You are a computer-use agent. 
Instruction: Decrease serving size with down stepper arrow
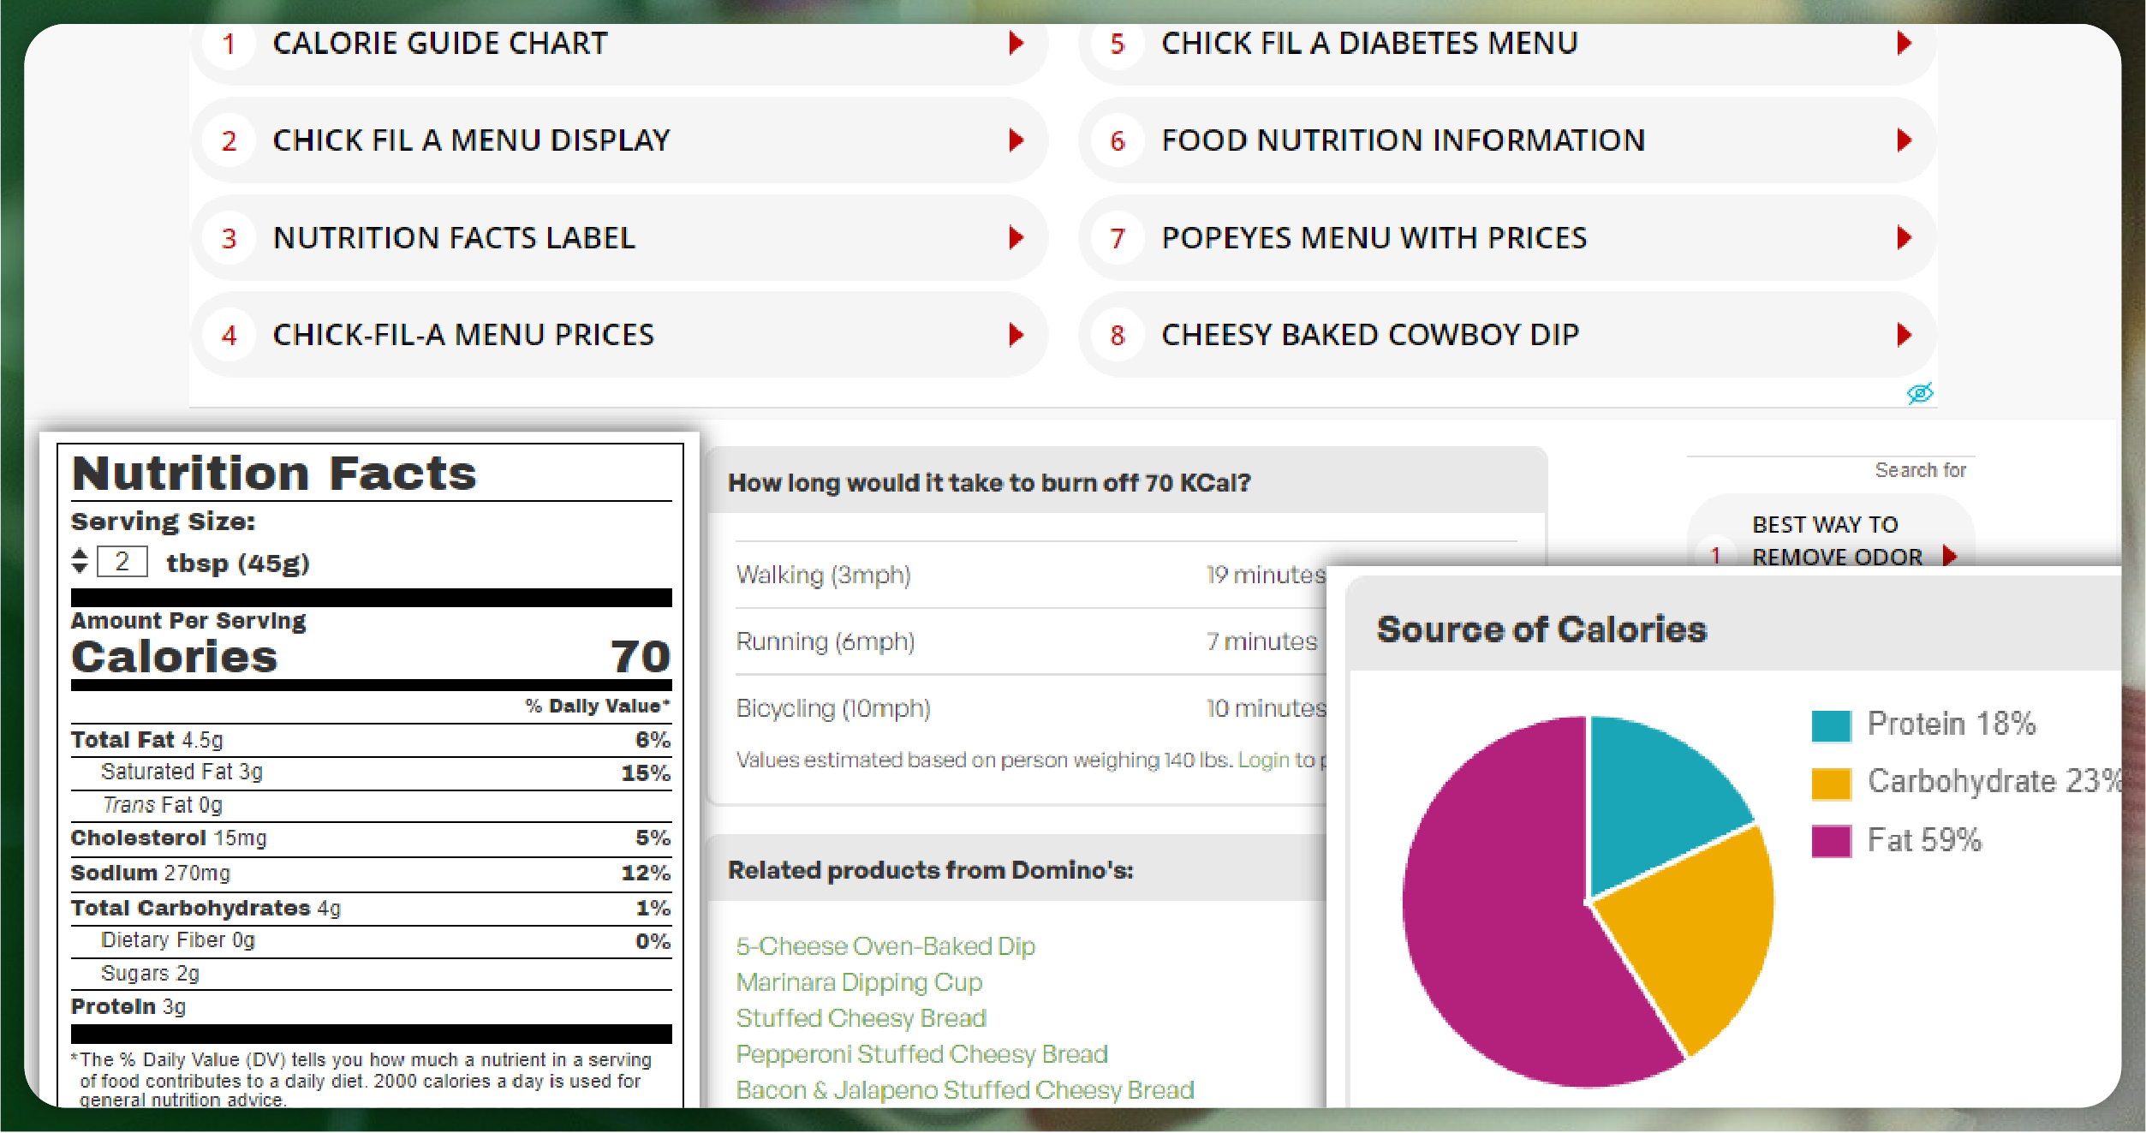coord(80,568)
